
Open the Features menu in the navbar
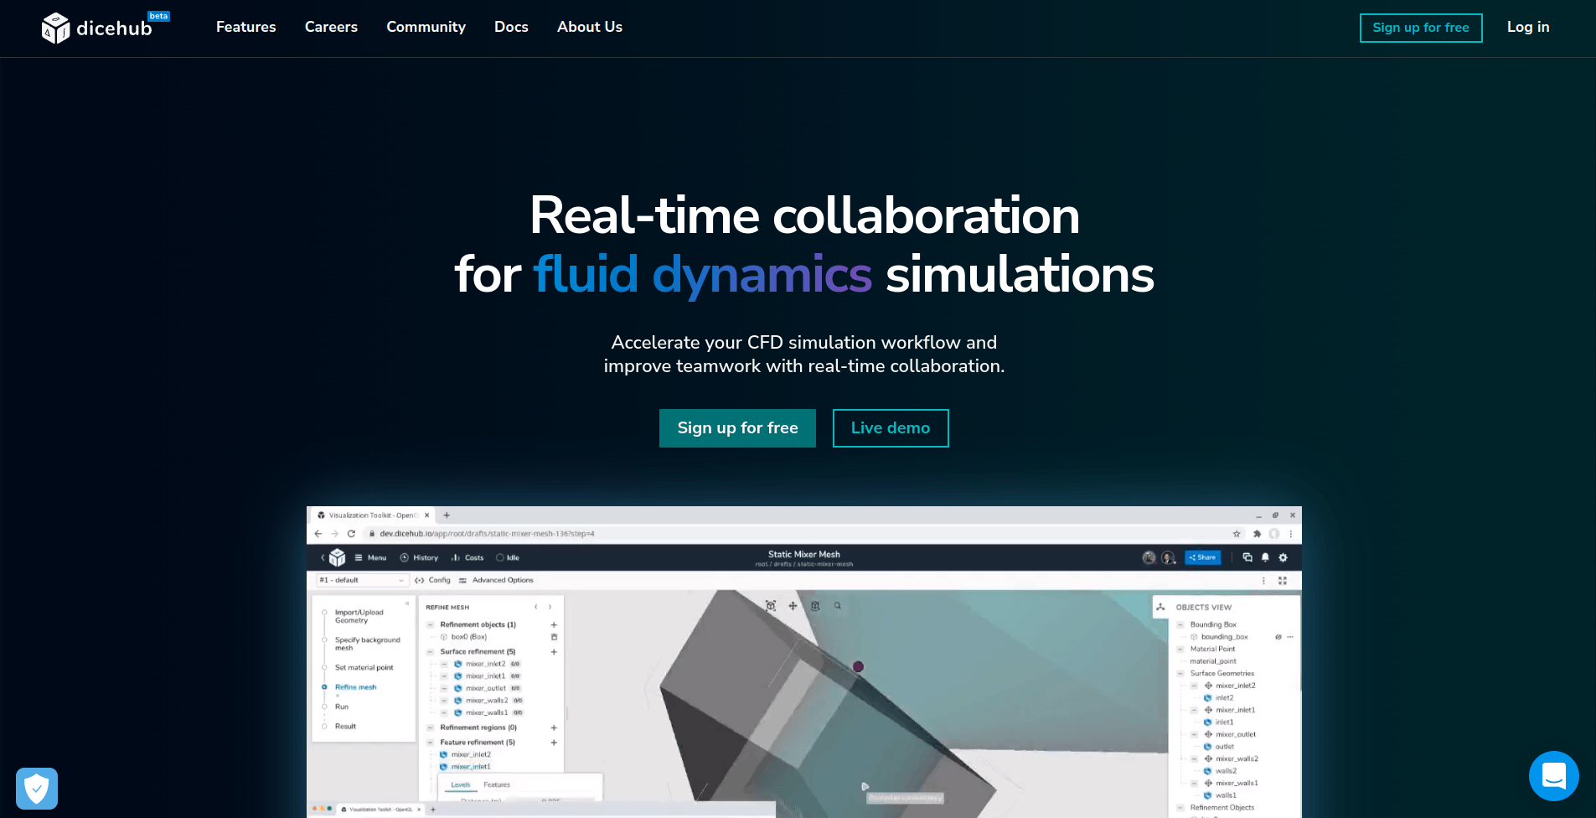pos(245,27)
